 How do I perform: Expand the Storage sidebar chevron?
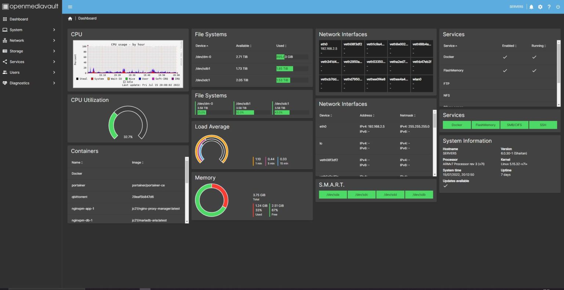tap(54, 51)
